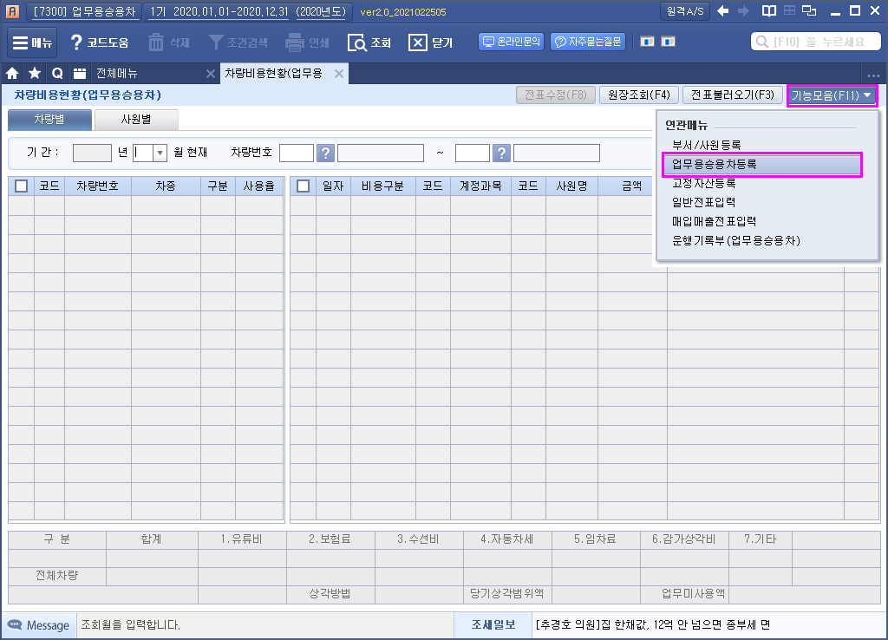Go to the home icon tab

13,74
